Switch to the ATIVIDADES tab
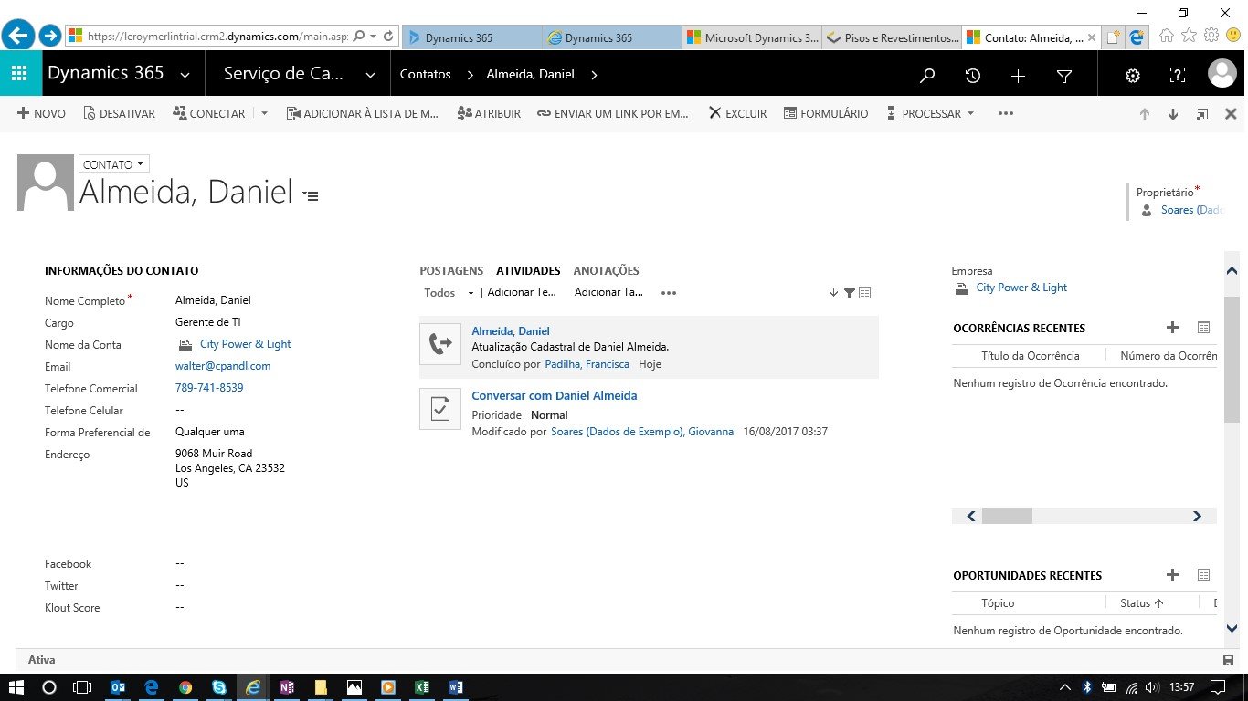 click(528, 271)
